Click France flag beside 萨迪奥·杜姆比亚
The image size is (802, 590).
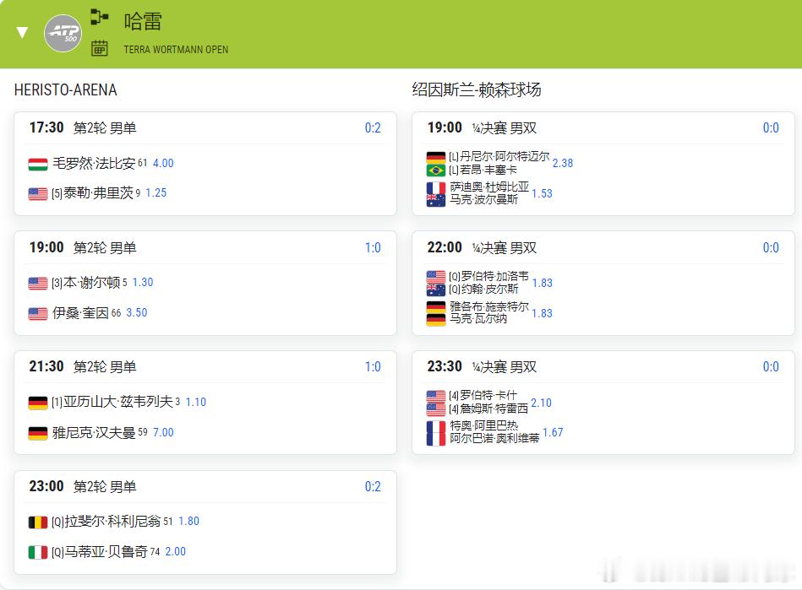point(436,188)
